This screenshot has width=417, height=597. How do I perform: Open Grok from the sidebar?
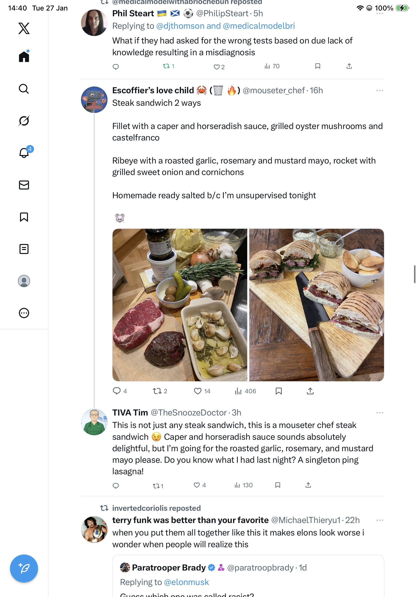24,121
